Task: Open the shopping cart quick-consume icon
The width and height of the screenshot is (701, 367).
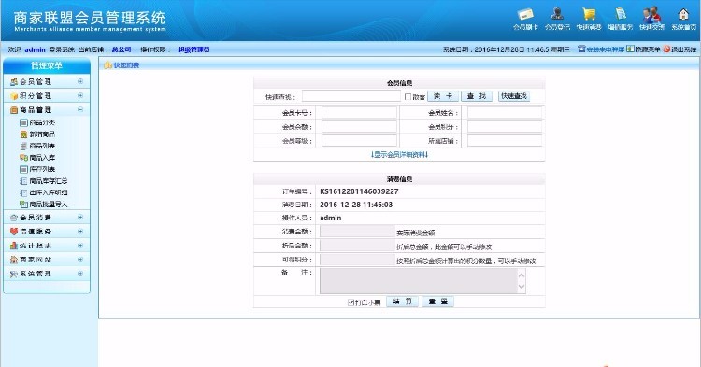Action: tap(589, 14)
